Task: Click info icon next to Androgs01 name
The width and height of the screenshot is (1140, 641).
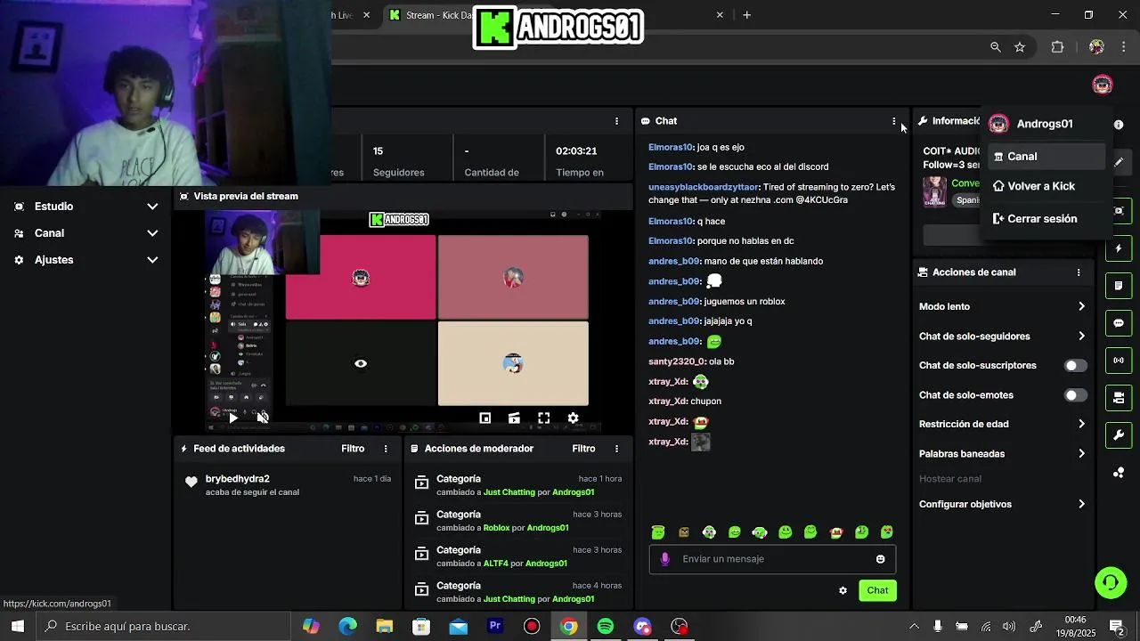Action: point(1119,125)
